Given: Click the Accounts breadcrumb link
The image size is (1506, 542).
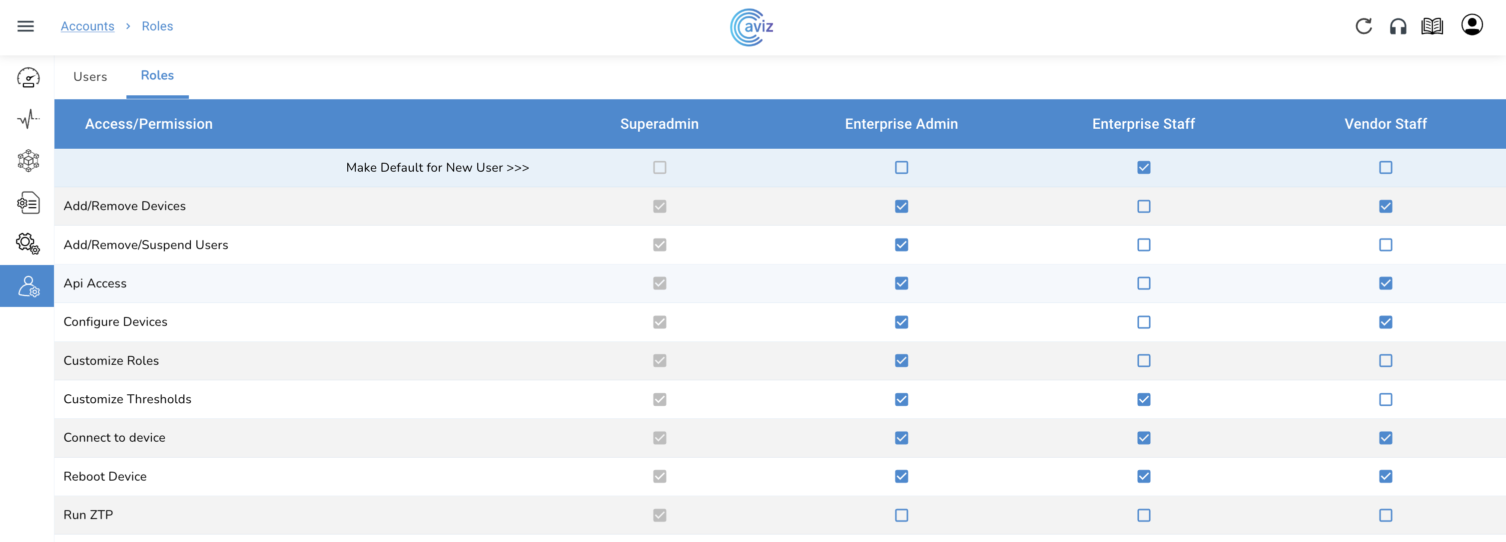Looking at the screenshot, I should 88,26.
